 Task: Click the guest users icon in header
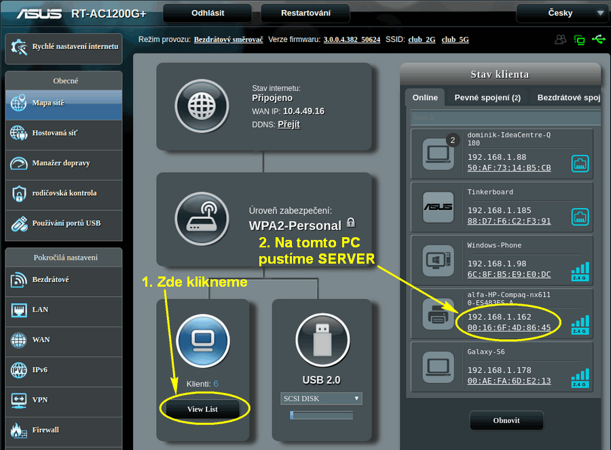[x=560, y=39]
